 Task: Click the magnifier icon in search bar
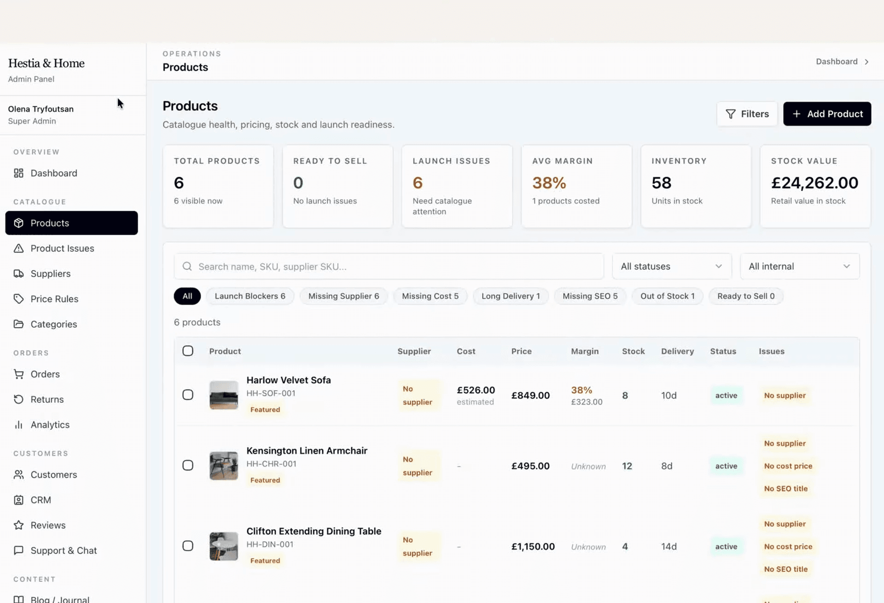(x=187, y=267)
